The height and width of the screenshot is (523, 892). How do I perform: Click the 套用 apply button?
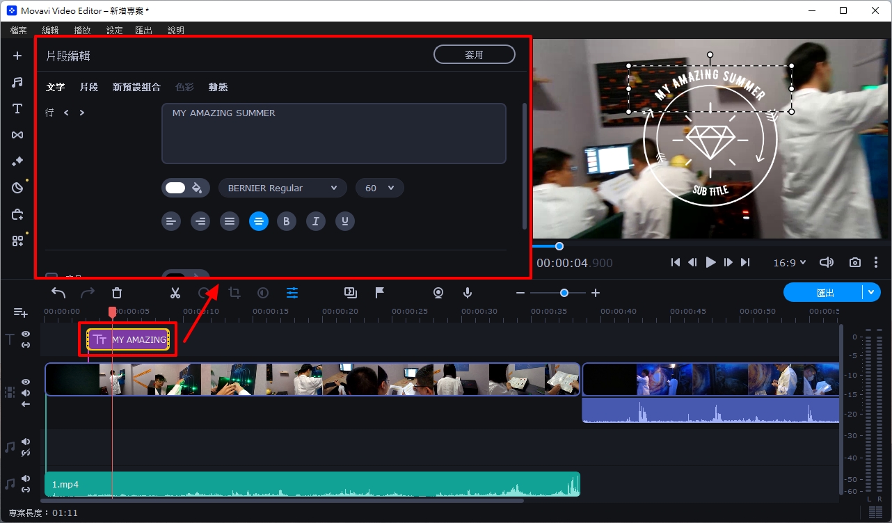(474, 54)
